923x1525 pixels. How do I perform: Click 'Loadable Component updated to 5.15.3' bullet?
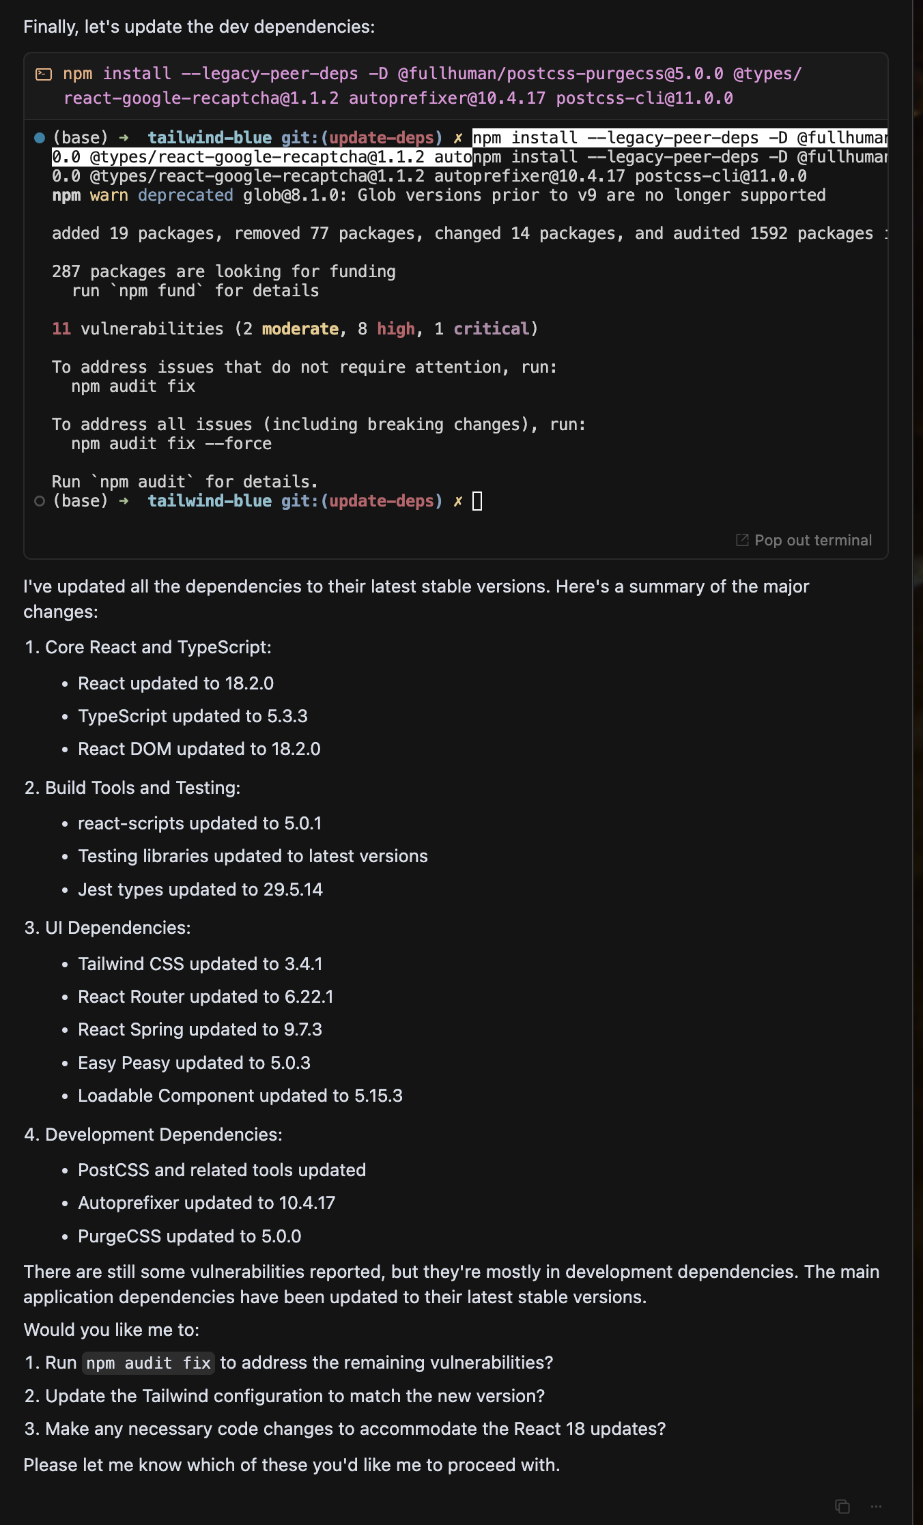[240, 1096]
